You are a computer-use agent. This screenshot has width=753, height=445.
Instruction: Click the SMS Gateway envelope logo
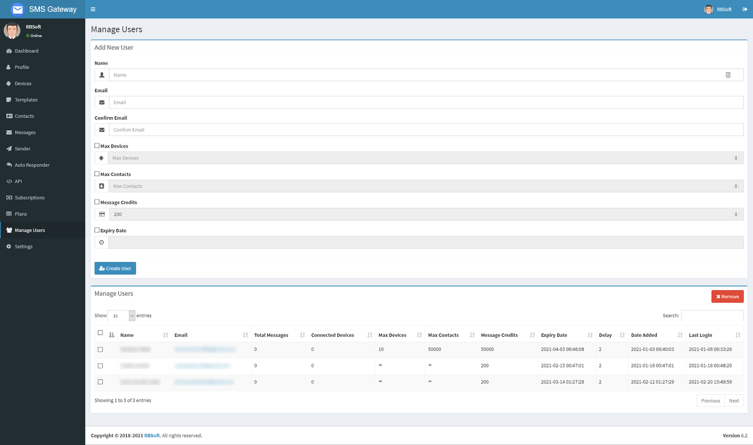click(17, 9)
